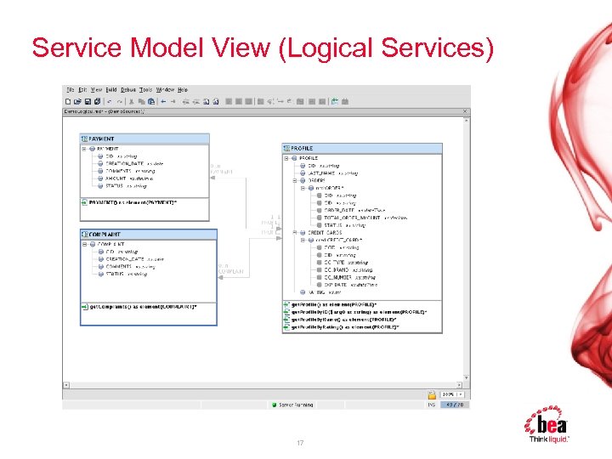Click the COMPLAIN relationship label on connector

click(x=230, y=271)
